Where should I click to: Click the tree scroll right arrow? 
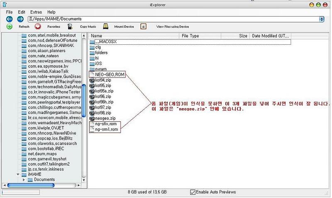point(79,185)
